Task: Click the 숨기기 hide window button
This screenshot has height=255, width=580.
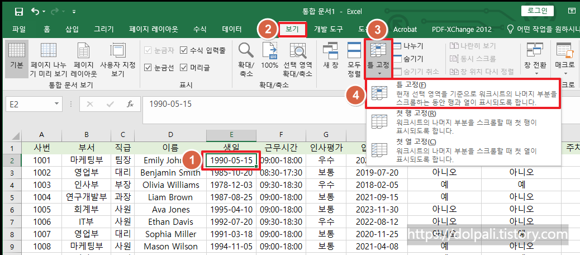Action: tap(408, 59)
